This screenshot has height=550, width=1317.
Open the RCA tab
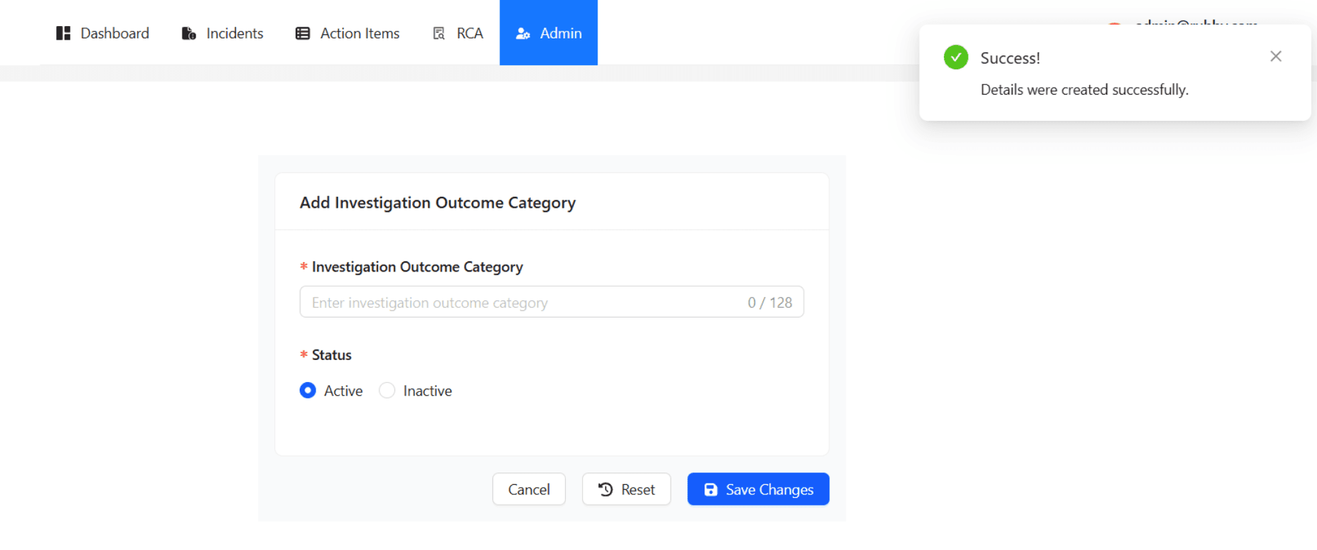458,33
